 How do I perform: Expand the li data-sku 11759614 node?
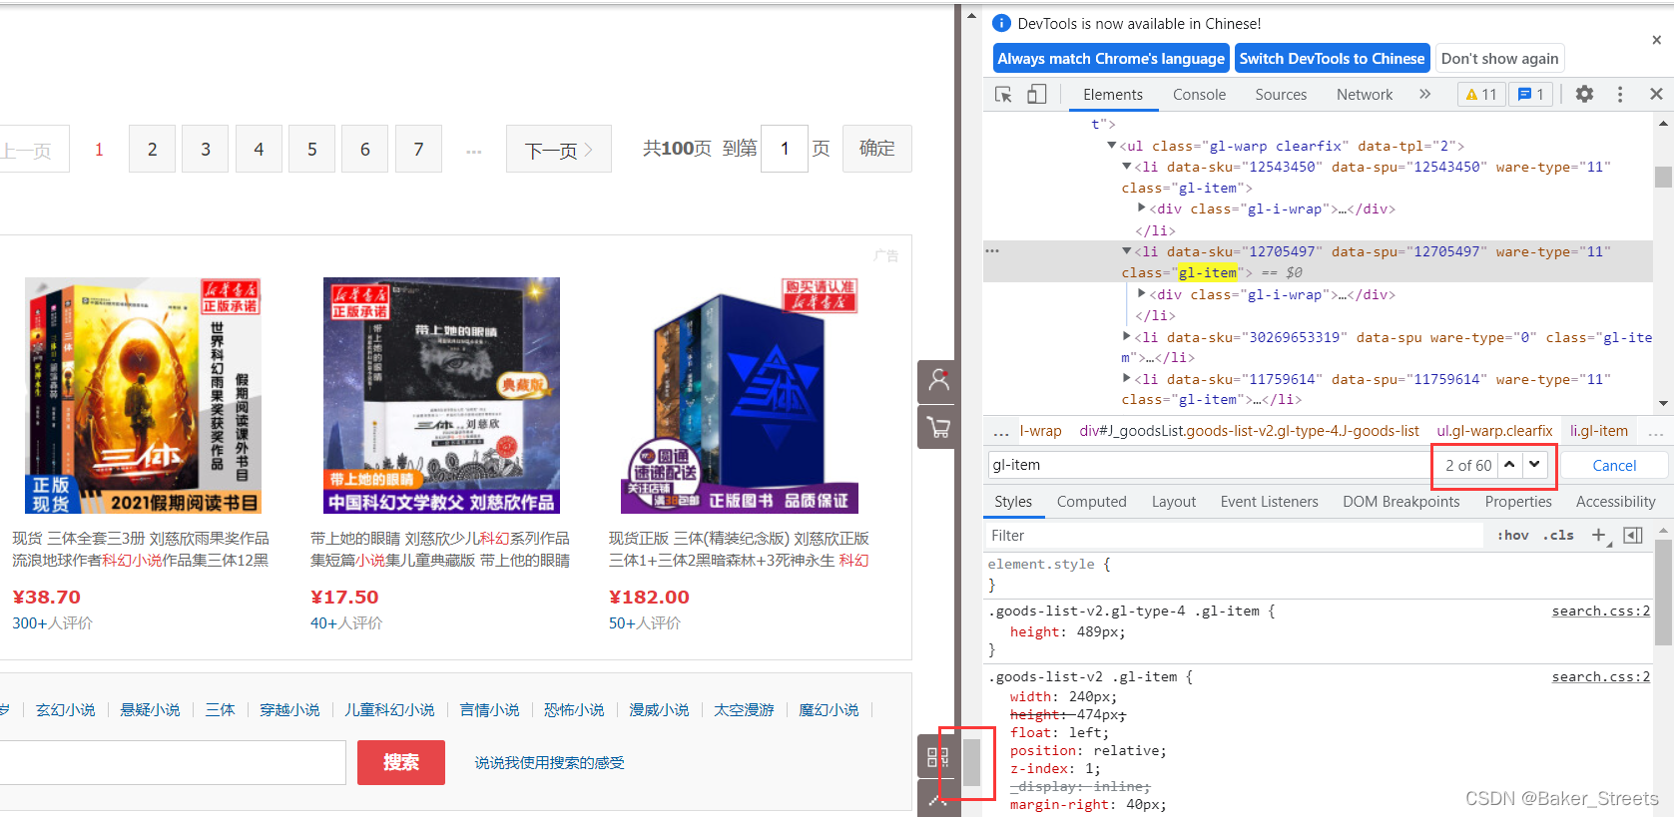(x=1126, y=379)
